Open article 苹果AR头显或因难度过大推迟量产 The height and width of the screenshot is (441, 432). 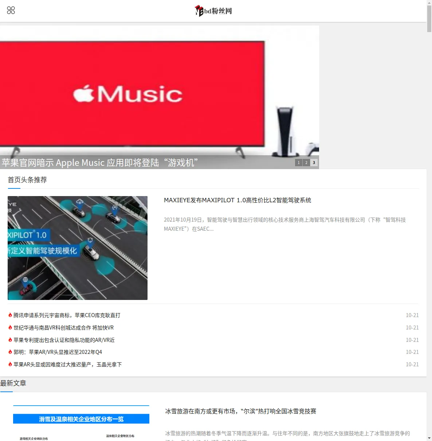[68, 364]
